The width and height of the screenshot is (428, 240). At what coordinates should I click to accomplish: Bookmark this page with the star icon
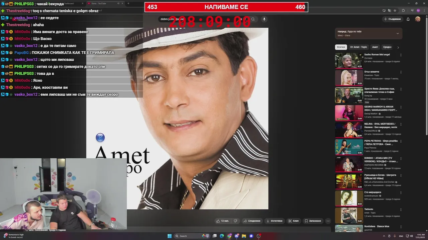395,10
